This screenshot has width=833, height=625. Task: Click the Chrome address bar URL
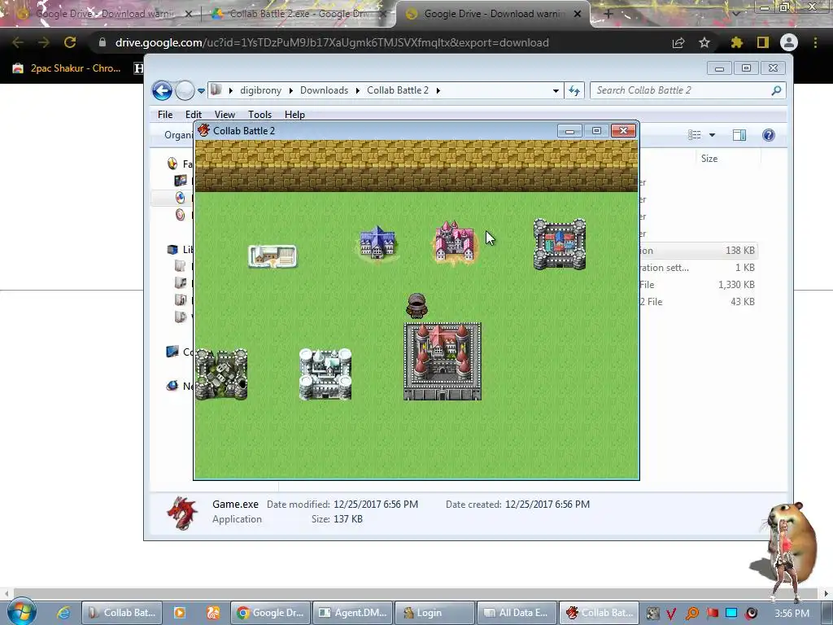click(x=332, y=42)
